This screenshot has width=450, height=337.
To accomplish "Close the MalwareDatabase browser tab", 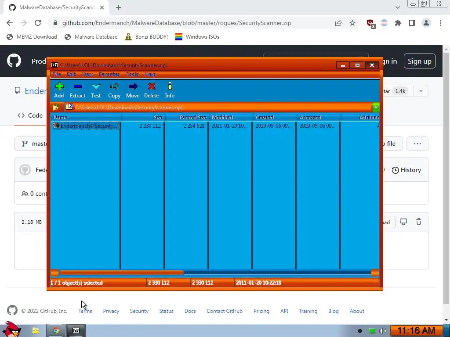I will click(102, 7).
